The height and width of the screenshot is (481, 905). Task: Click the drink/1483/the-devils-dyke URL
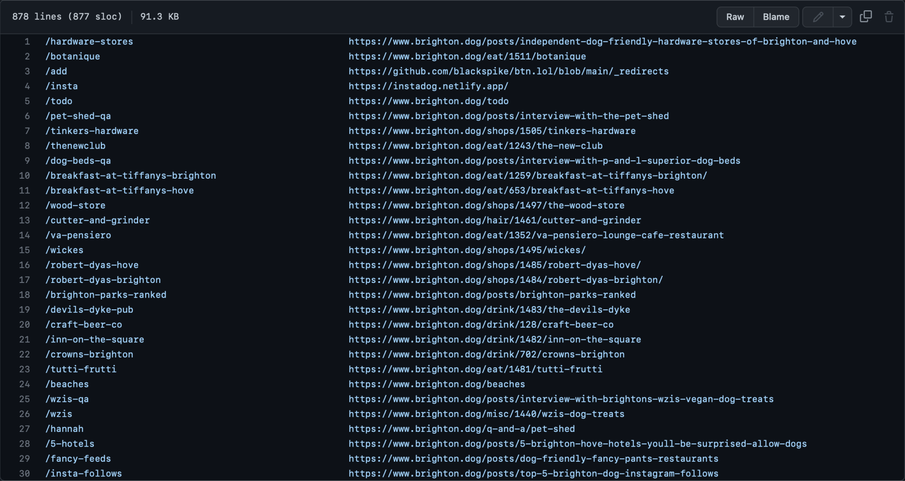click(489, 310)
